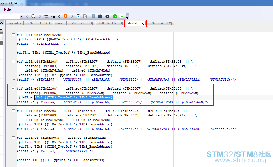Switch to the stm8s_tim3.h [RO] tab

(110, 23)
